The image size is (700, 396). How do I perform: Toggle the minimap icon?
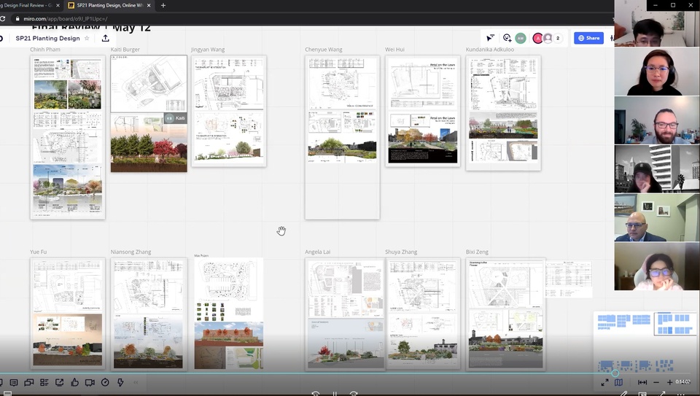619,383
